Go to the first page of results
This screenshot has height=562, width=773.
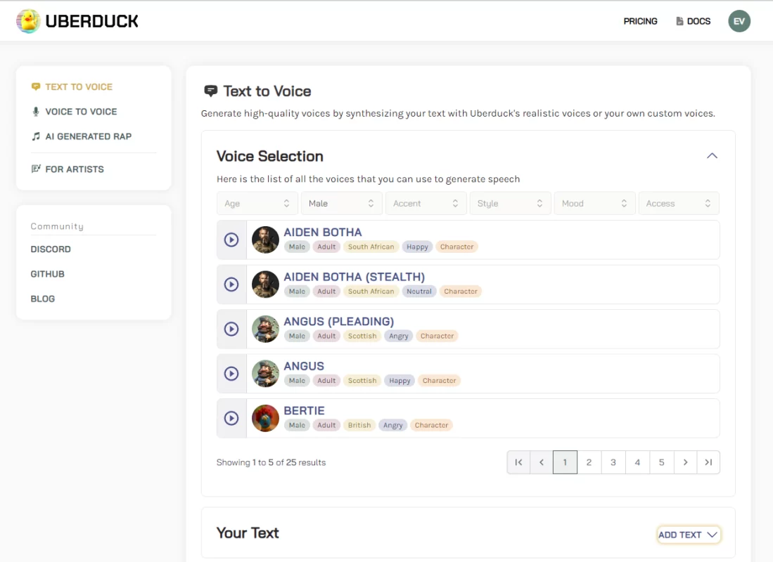[x=518, y=462]
